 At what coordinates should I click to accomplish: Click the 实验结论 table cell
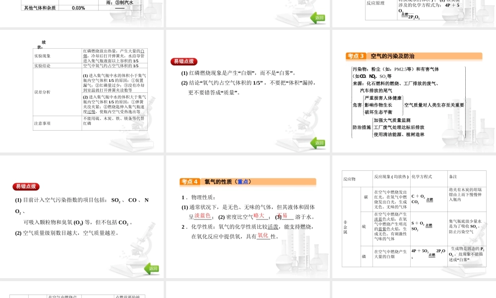pyautogui.click(x=57, y=66)
